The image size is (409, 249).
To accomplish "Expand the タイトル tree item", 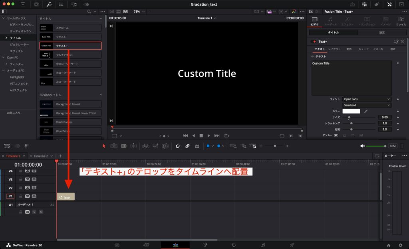I will [x=6, y=38].
